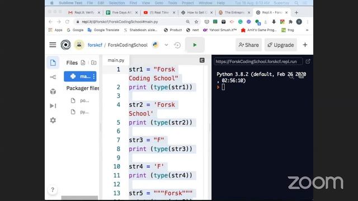Open the File menu in menu bar
This screenshot has width=358, height=201.
[90, 3]
